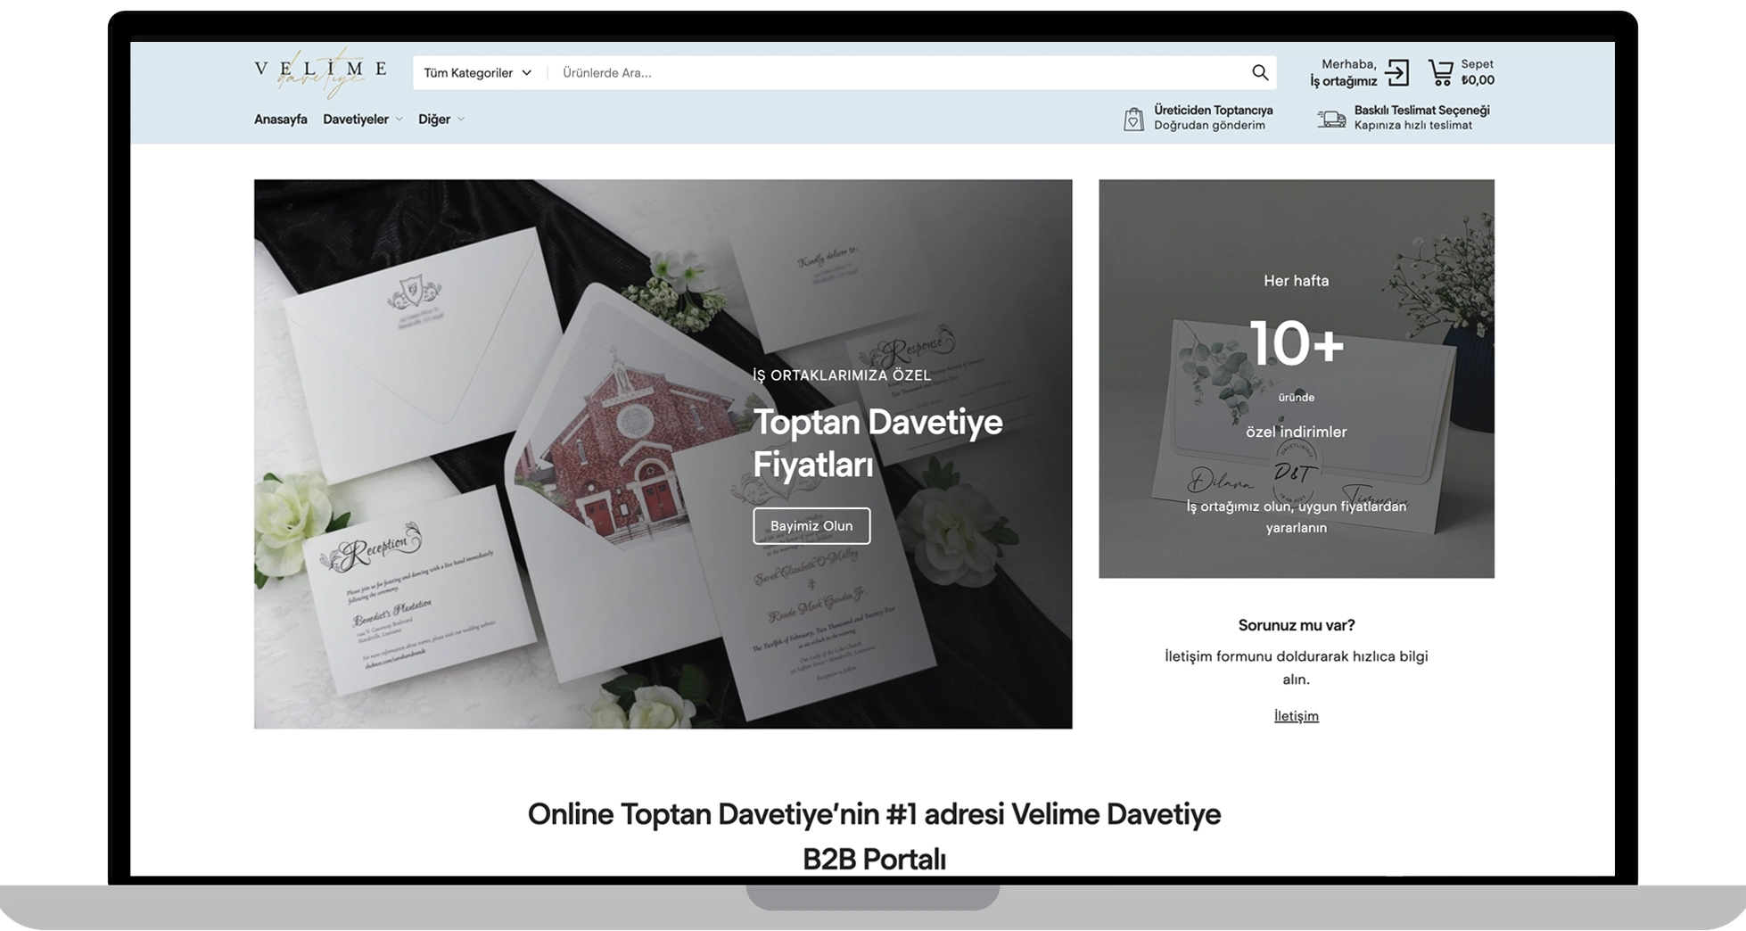Click the Üreticiden Toptancıya text
Screen dimensions: 1746x931
tap(1213, 111)
